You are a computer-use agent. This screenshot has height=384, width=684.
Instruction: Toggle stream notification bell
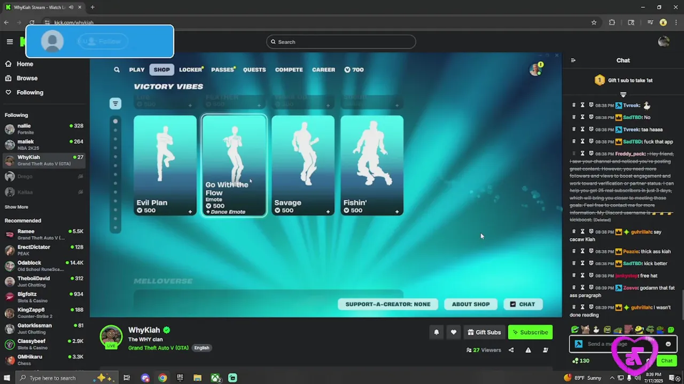[x=437, y=332]
